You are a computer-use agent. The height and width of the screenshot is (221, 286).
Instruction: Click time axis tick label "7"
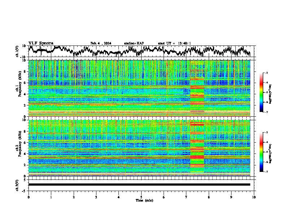click(x=186, y=197)
